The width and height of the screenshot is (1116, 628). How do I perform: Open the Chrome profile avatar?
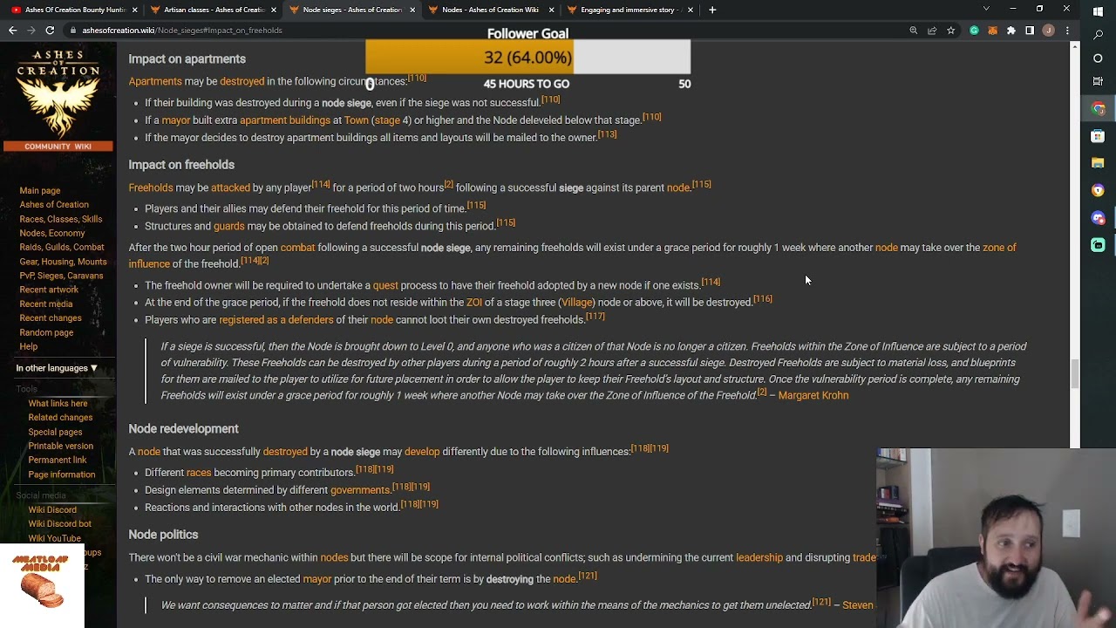[1049, 31]
